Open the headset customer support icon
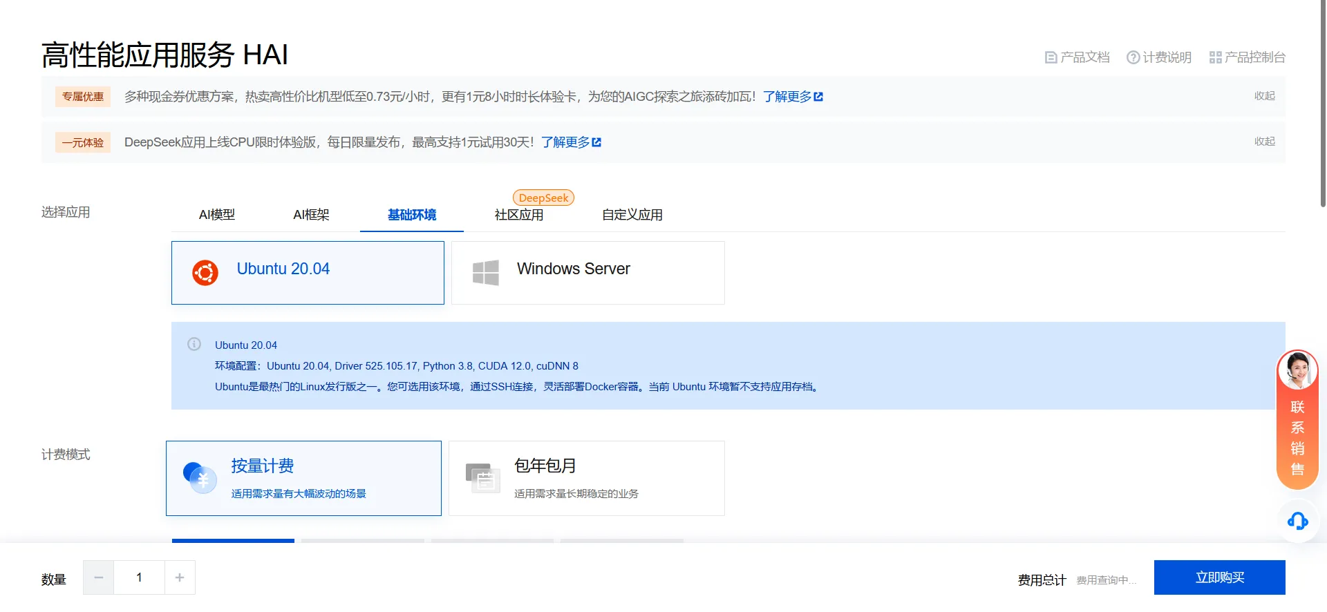1327x612 pixels. (x=1297, y=521)
